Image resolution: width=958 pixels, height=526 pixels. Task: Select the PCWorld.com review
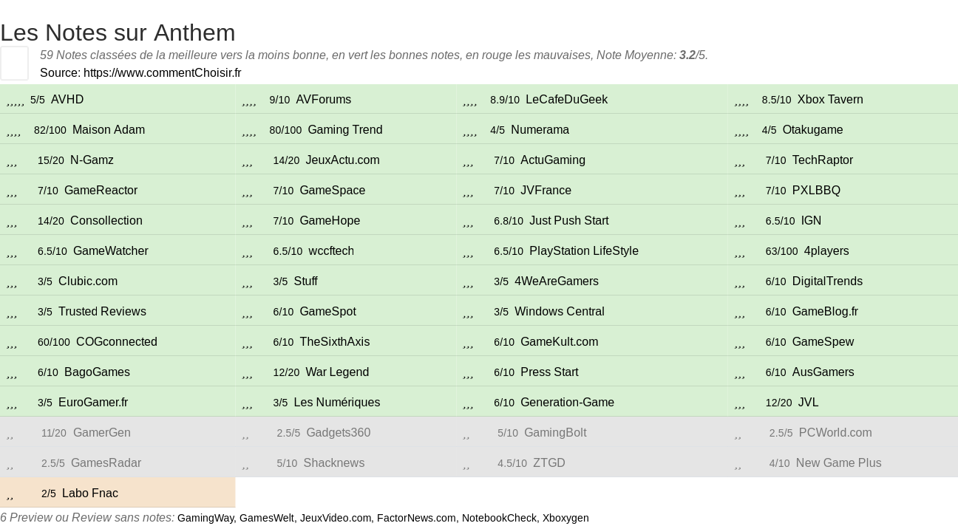point(835,433)
